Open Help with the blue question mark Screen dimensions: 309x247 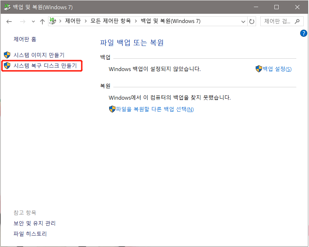(303, 33)
